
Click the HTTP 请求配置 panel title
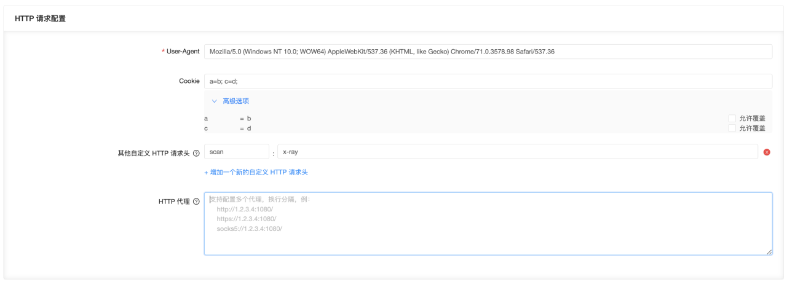point(40,18)
